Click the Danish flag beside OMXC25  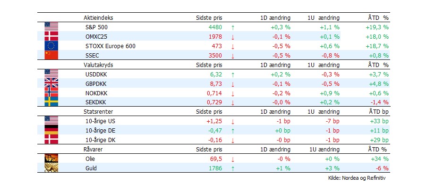51,36
